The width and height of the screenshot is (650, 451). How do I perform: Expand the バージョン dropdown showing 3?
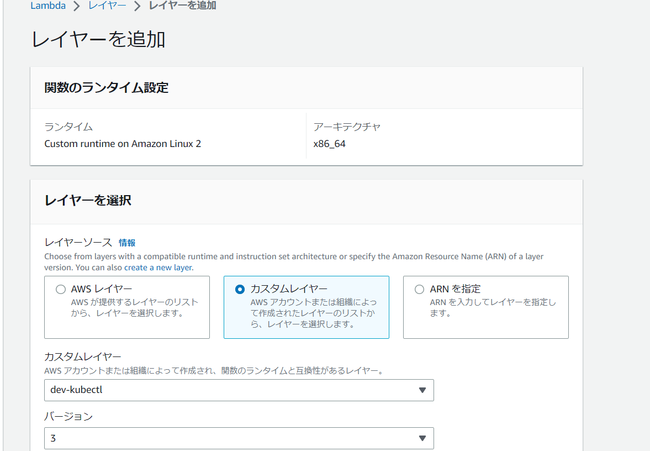[x=232, y=438]
